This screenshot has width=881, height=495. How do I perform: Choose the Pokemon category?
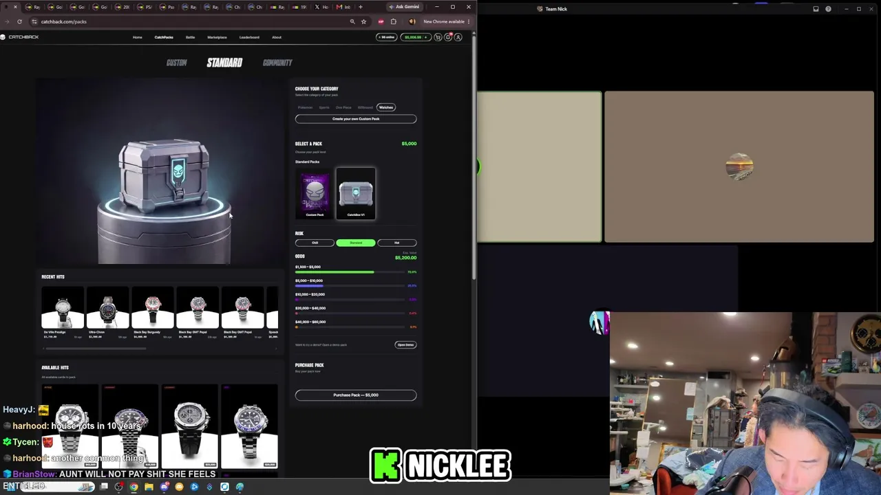305,107
